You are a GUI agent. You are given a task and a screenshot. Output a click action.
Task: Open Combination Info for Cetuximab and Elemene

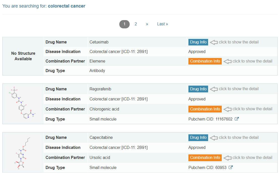click(205, 61)
